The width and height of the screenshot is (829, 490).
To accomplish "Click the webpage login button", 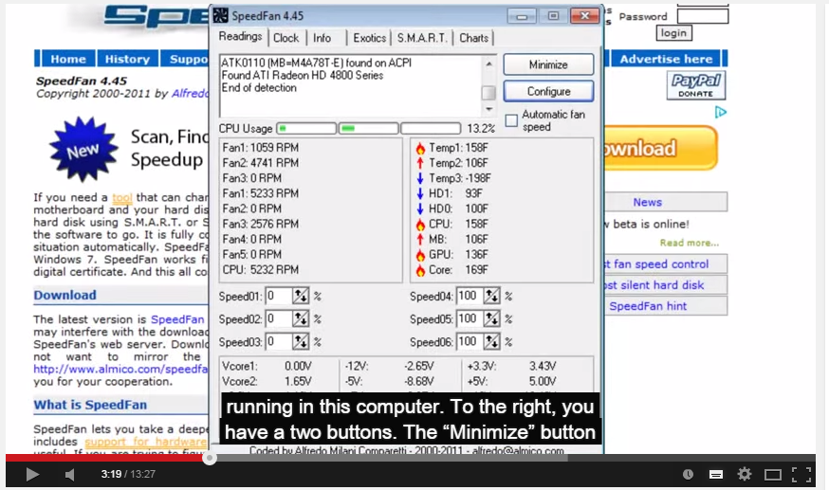I will click(x=673, y=33).
